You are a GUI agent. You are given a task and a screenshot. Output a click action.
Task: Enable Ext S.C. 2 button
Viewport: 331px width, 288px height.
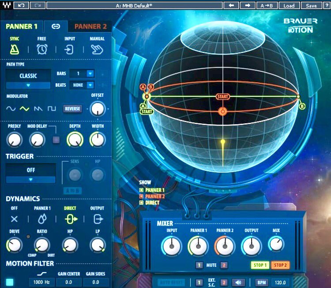(x=224, y=282)
